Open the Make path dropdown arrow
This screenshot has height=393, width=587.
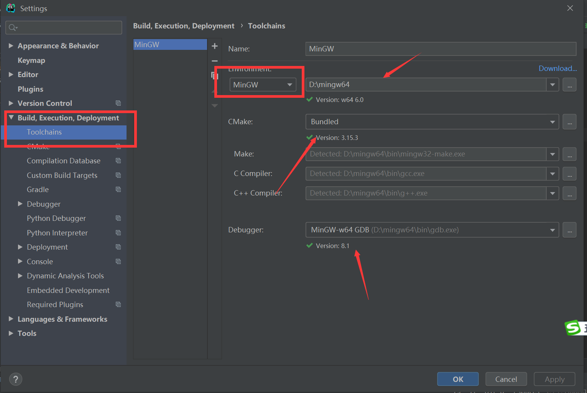552,154
